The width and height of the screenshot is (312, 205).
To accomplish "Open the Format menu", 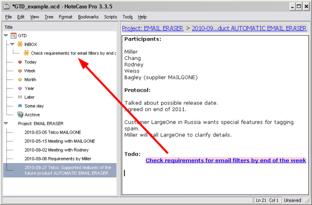I will 66,17.
